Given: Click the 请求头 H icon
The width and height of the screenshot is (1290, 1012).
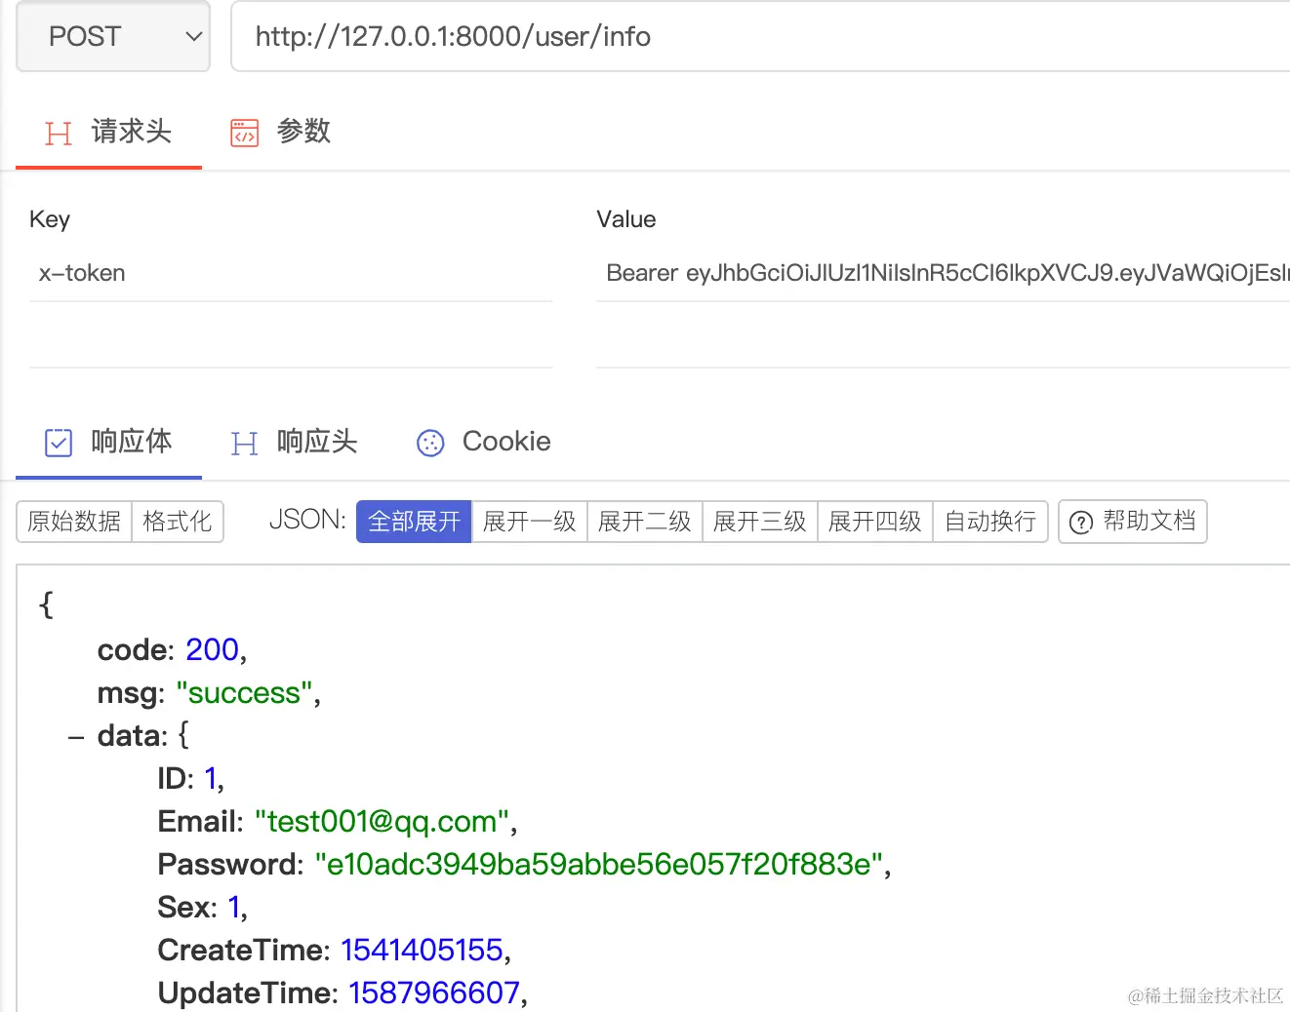Looking at the screenshot, I should pos(59,133).
